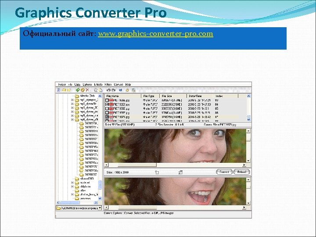The height and width of the screenshot is (237, 316).
Task: Untick the checkbox of the index 87 file
Action: [x=107, y=117]
